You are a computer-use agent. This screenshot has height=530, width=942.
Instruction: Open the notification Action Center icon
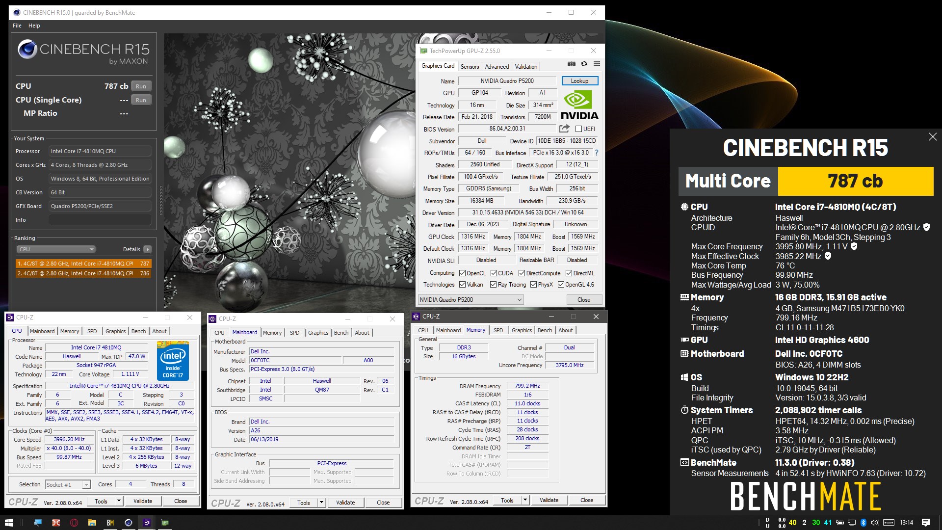click(x=926, y=523)
